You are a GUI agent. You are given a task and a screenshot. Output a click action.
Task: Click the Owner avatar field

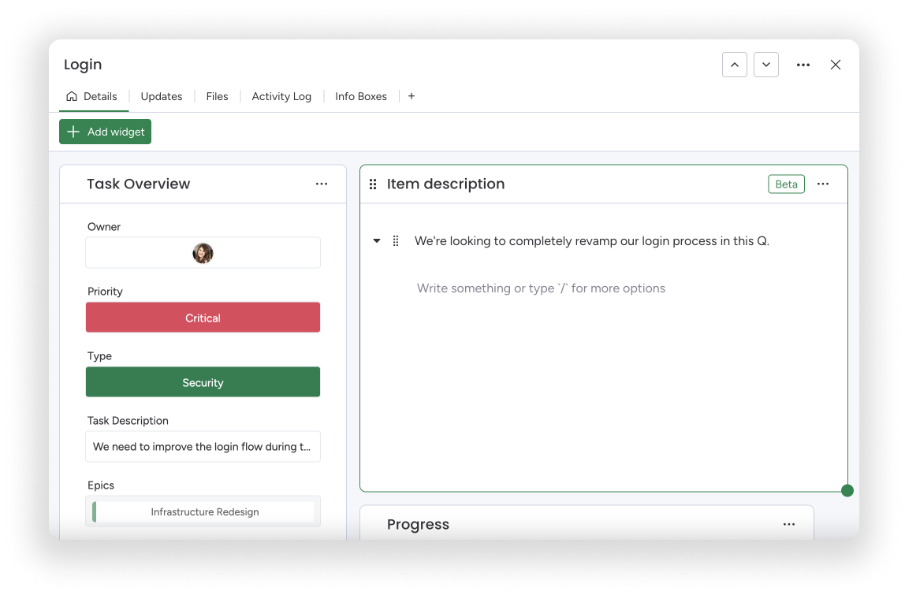pyautogui.click(x=203, y=253)
